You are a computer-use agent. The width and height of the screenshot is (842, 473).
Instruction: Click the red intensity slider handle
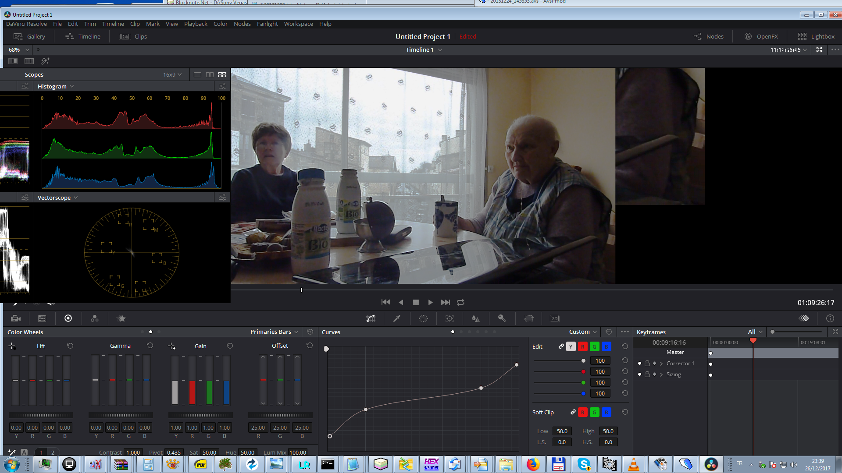(x=583, y=371)
